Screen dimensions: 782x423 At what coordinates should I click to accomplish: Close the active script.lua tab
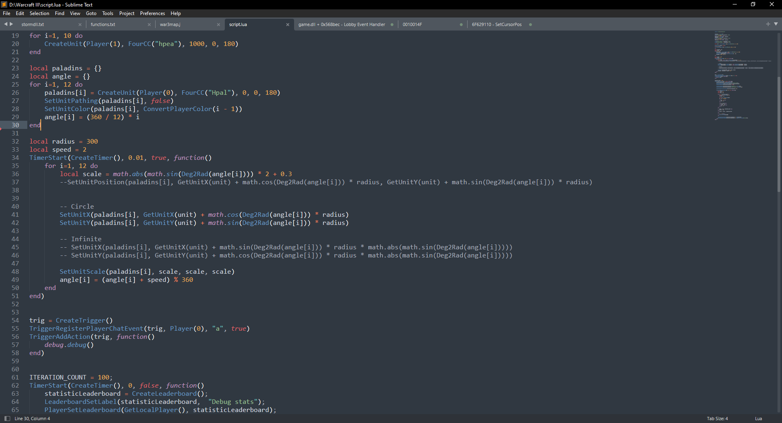point(288,25)
